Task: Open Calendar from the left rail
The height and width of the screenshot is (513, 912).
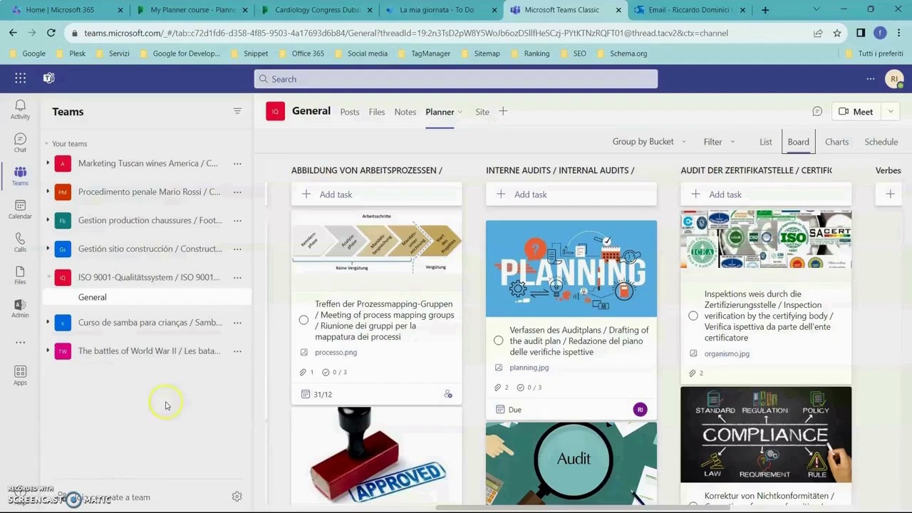Action: [20, 209]
